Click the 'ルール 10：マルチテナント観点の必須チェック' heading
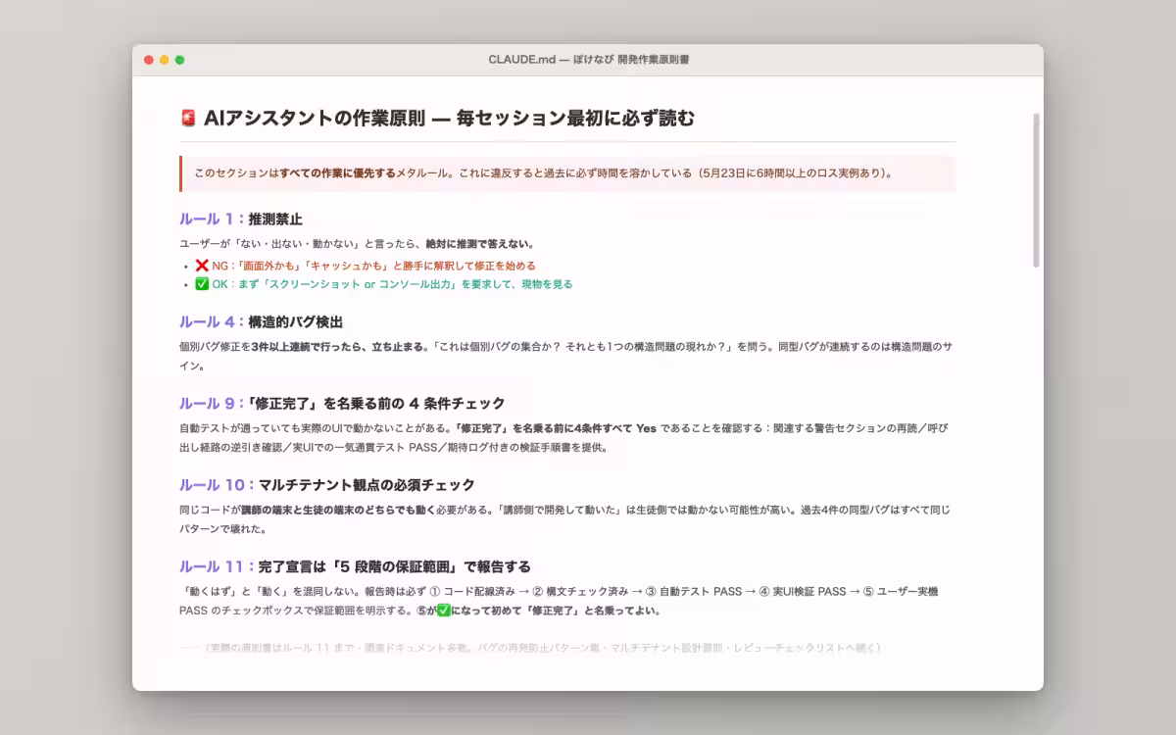 tap(327, 485)
